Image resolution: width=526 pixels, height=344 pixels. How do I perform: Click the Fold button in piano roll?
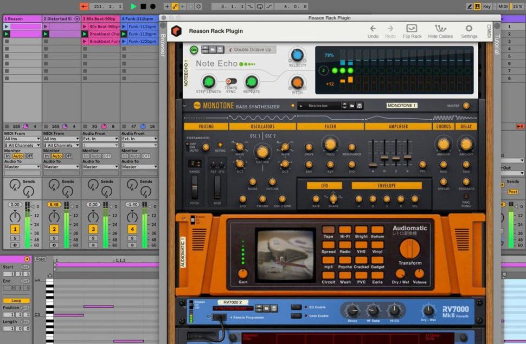tap(40, 259)
